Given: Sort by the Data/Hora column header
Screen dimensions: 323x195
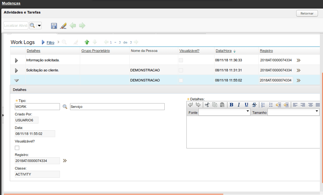Looking at the screenshot, I should [224, 51].
